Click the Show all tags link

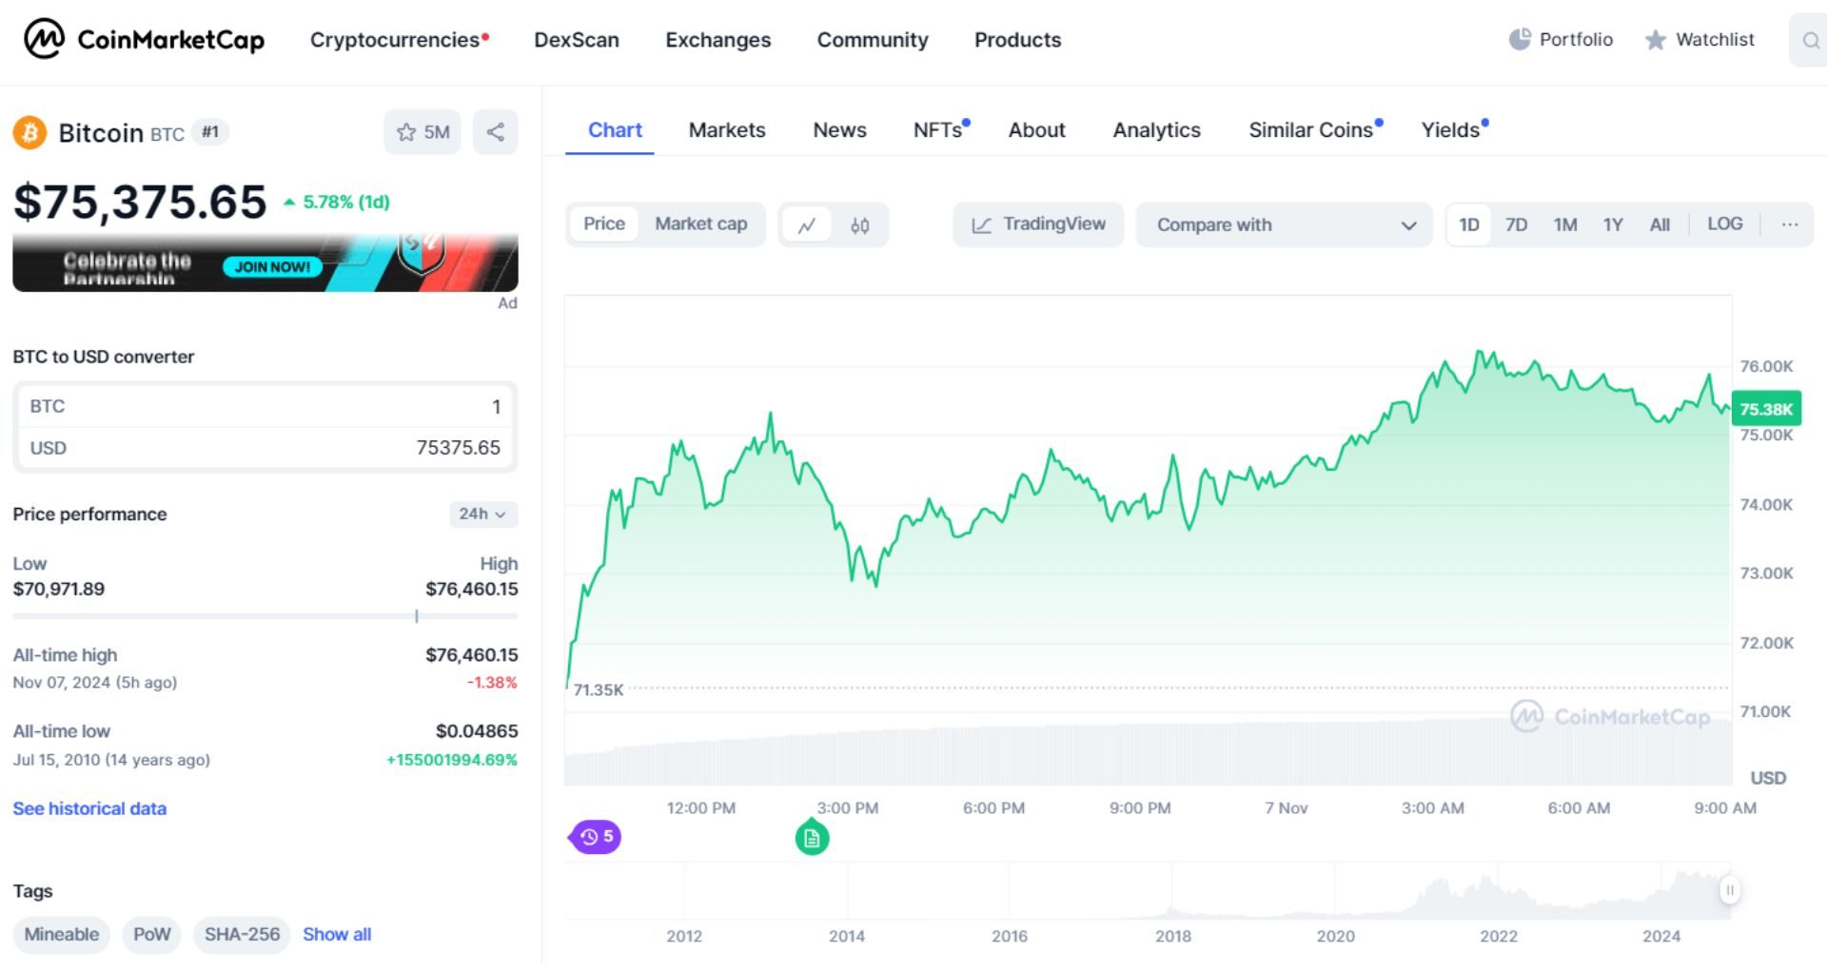(336, 934)
